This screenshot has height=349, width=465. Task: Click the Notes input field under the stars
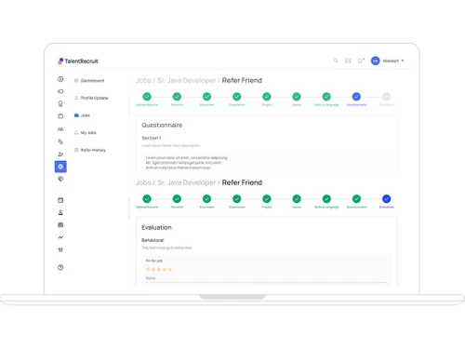click(x=267, y=279)
